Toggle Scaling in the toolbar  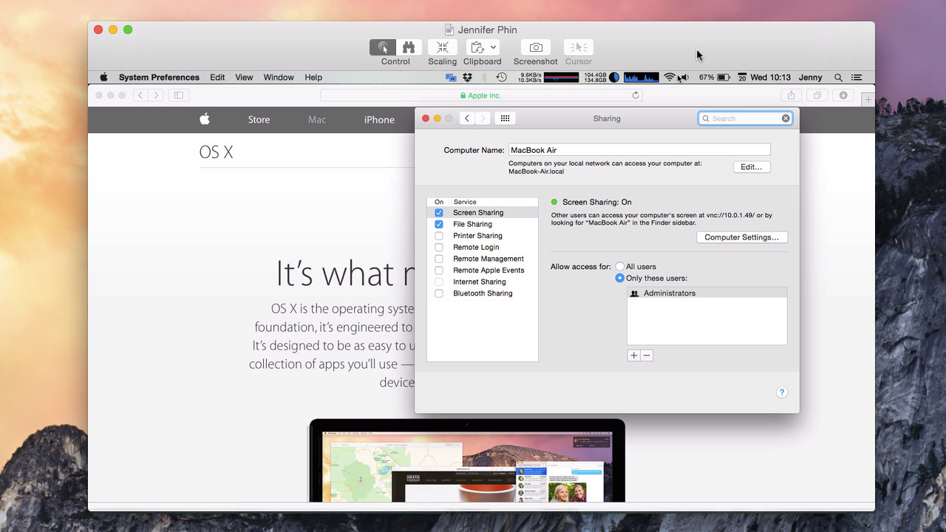pos(442,47)
